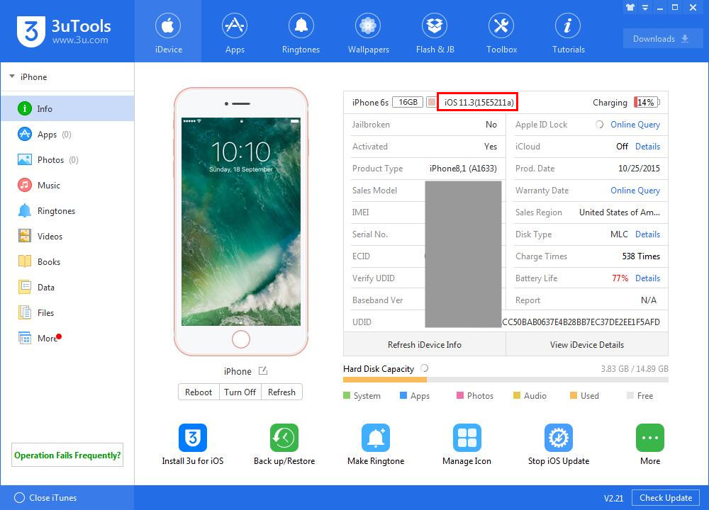
Task: Click the Photos legend color square
Action: (460, 396)
